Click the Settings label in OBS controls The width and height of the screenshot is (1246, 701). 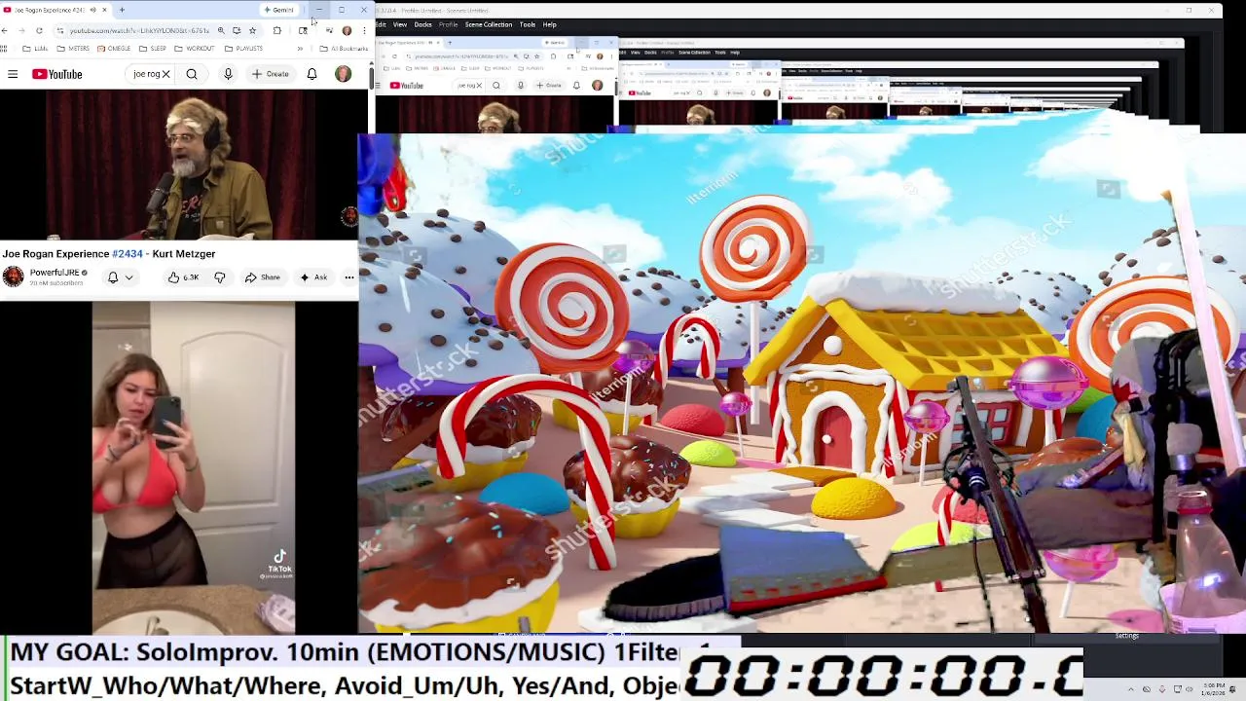click(1126, 636)
